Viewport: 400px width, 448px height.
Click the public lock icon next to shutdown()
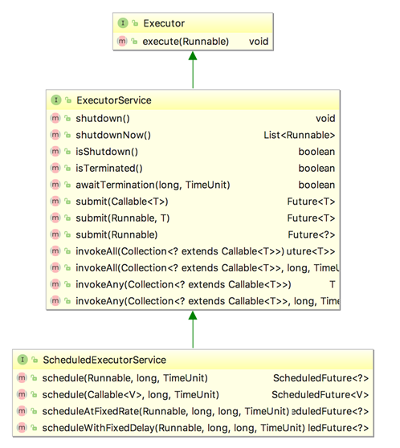click(x=67, y=118)
